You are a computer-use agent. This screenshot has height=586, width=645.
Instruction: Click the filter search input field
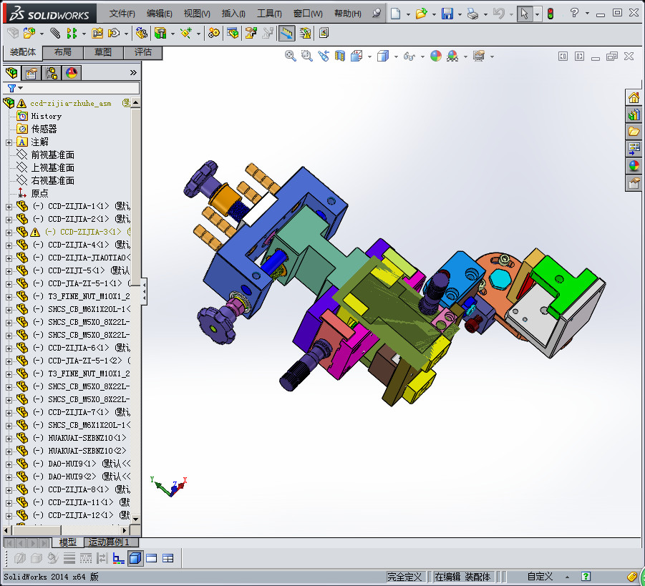pos(82,88)
